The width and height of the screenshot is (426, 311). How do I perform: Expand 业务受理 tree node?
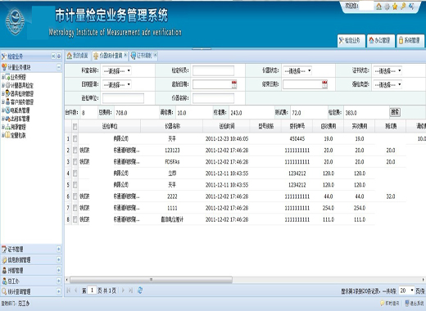tap(3, 77)
